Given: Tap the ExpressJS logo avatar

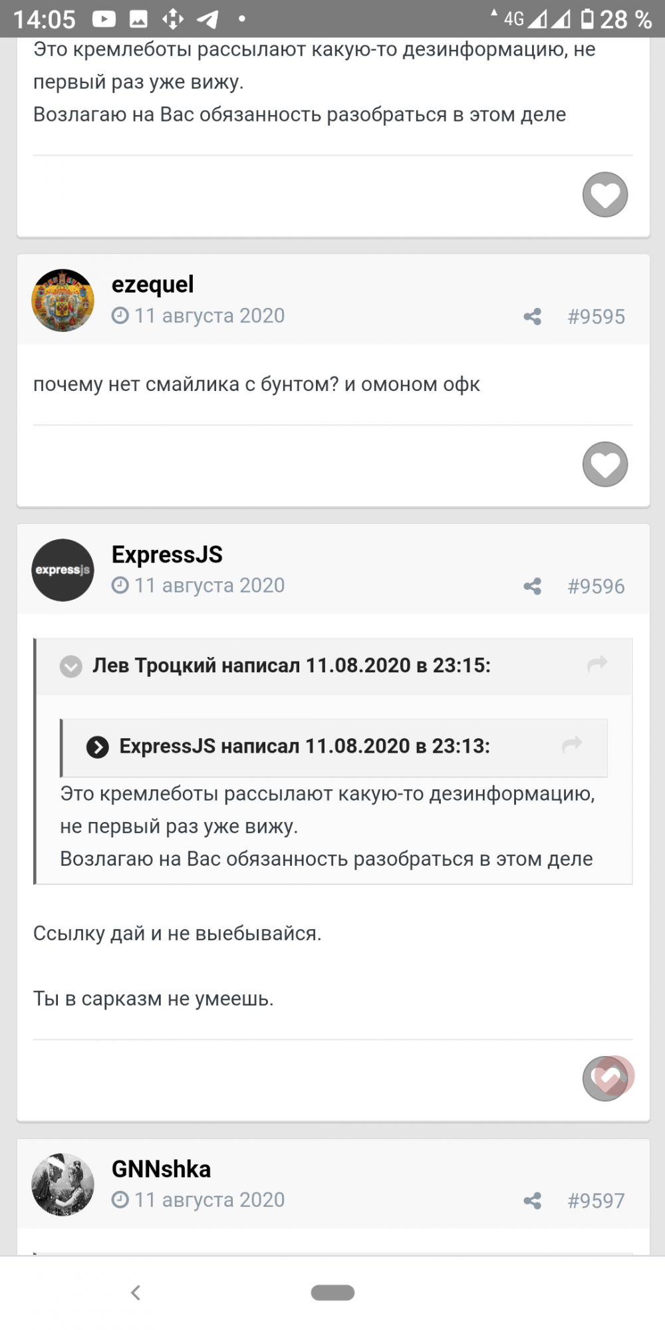Looking at the screenshot, I should point(63,571).
